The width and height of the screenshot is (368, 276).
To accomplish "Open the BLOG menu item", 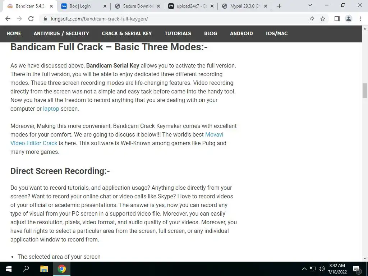I will 211,33.
